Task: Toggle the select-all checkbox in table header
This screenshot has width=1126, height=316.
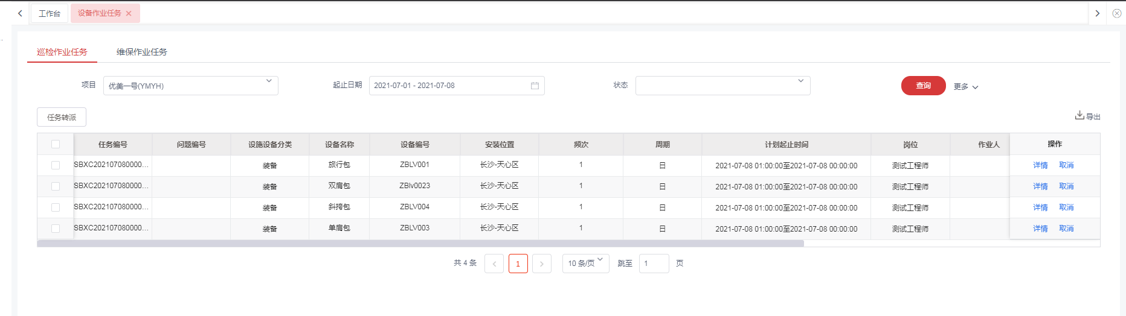Action: pyautogui.click(x=56, y=144)
